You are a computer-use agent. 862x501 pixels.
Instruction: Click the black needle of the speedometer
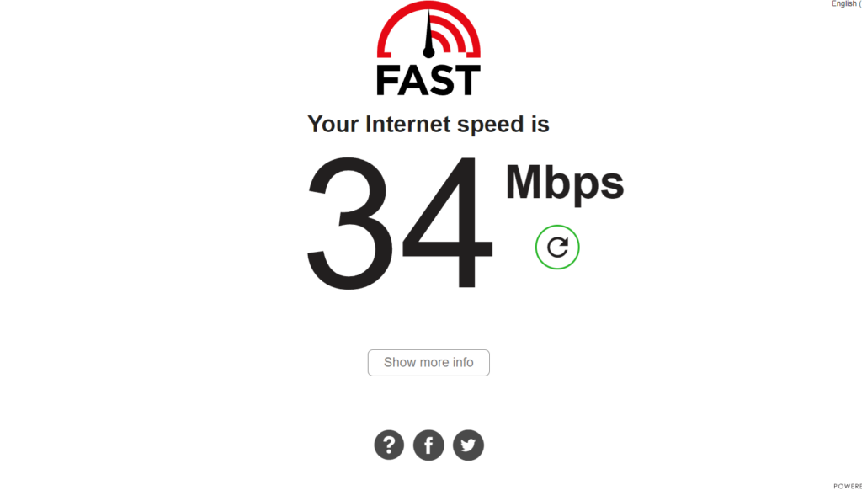point(428,34)
